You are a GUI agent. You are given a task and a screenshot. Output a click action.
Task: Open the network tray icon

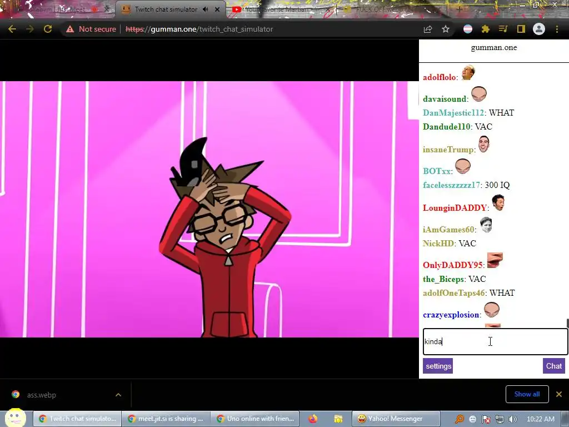click(500, 419)
